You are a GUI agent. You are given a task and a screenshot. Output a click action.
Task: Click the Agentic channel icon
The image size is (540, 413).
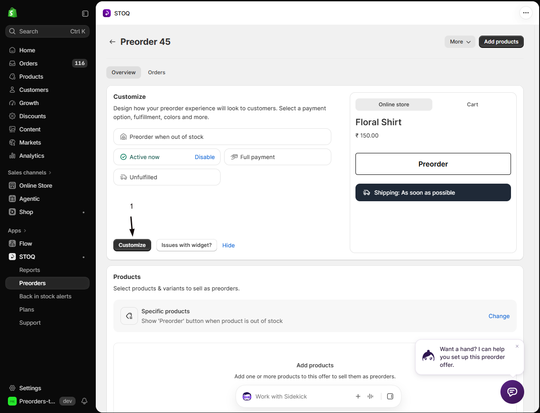[12, 199]
